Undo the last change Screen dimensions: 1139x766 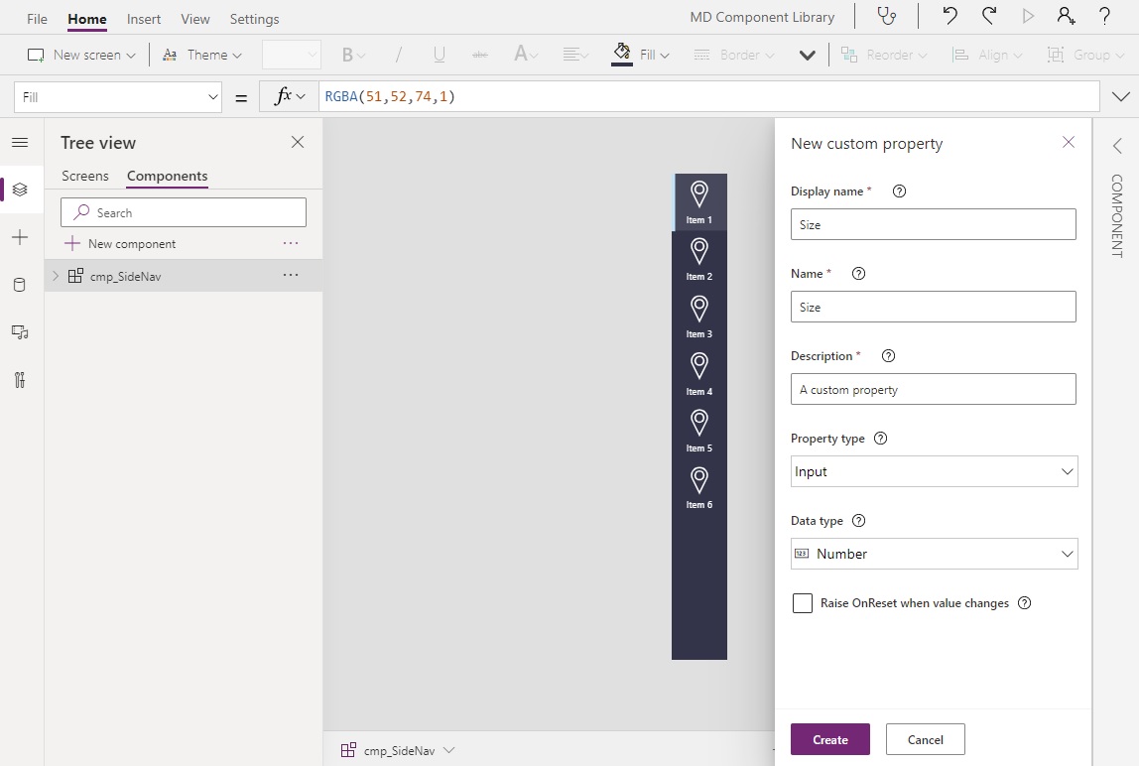pos(949,16)
